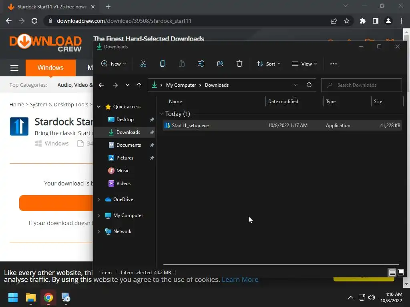Show hidden tray icons chevron

351,297
